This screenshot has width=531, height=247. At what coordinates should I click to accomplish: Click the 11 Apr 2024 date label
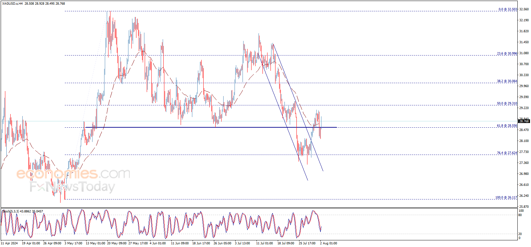(9, 243)
